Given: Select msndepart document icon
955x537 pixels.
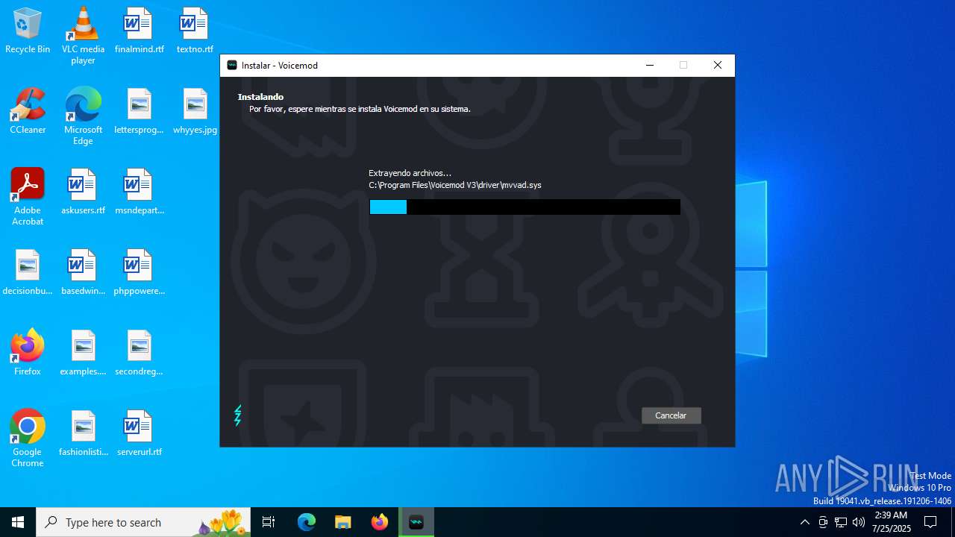Looking at the screenshot, I should (139, 192).
